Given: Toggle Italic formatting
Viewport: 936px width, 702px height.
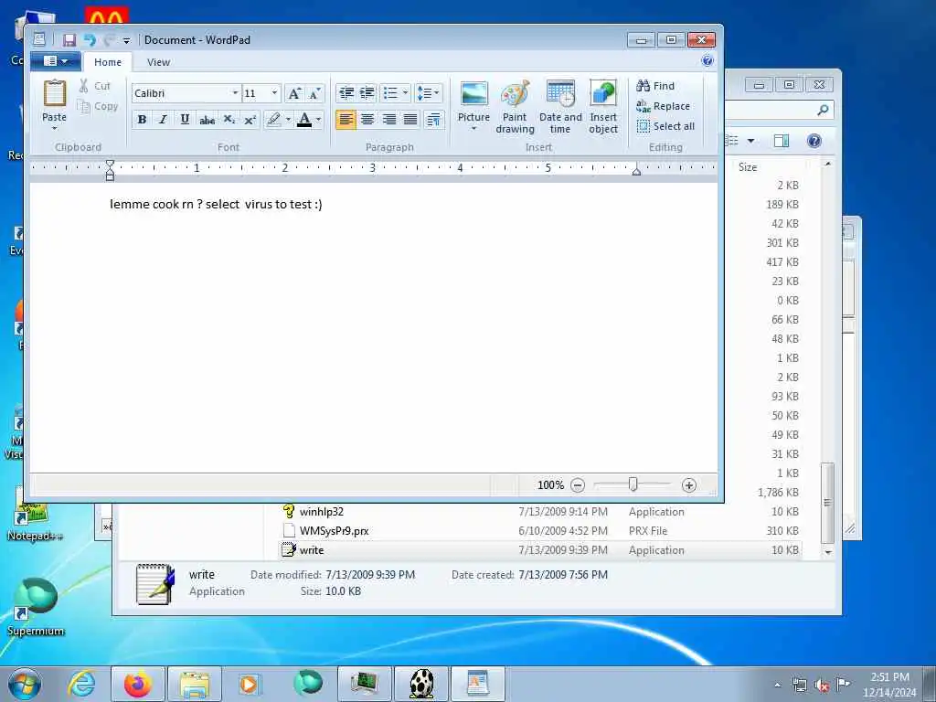Looking at the screenshot, I should (x=163, y=120).
